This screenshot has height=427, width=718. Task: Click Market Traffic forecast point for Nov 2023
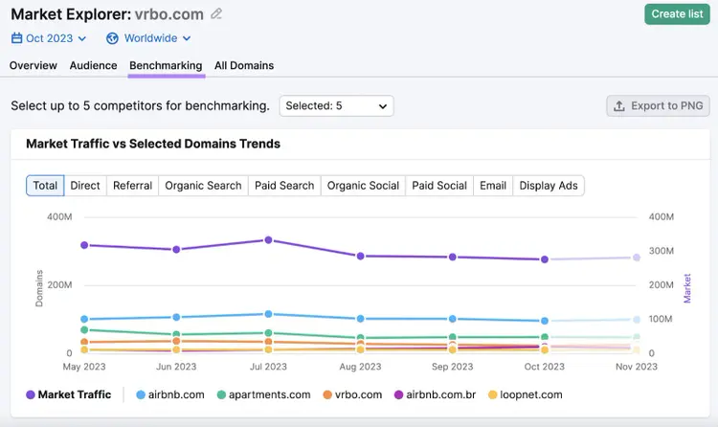pyautogui.click(x=637, y=258)
